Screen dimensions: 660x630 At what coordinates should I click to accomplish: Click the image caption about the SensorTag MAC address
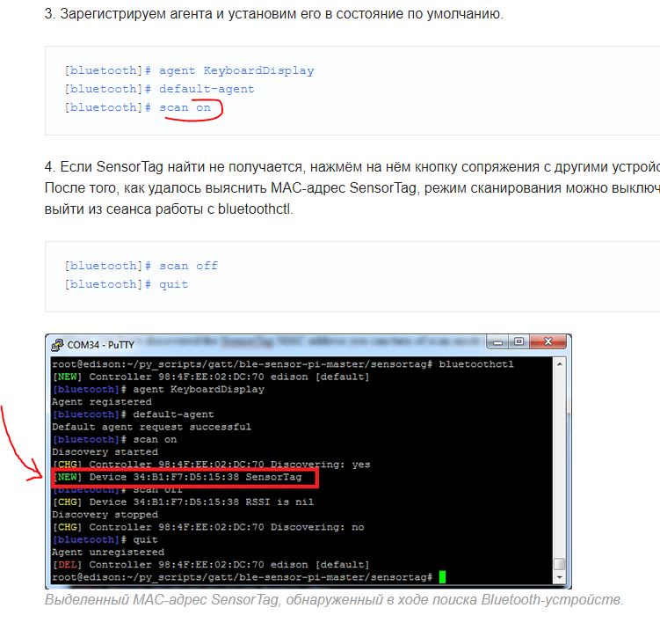tap(334, 600)
